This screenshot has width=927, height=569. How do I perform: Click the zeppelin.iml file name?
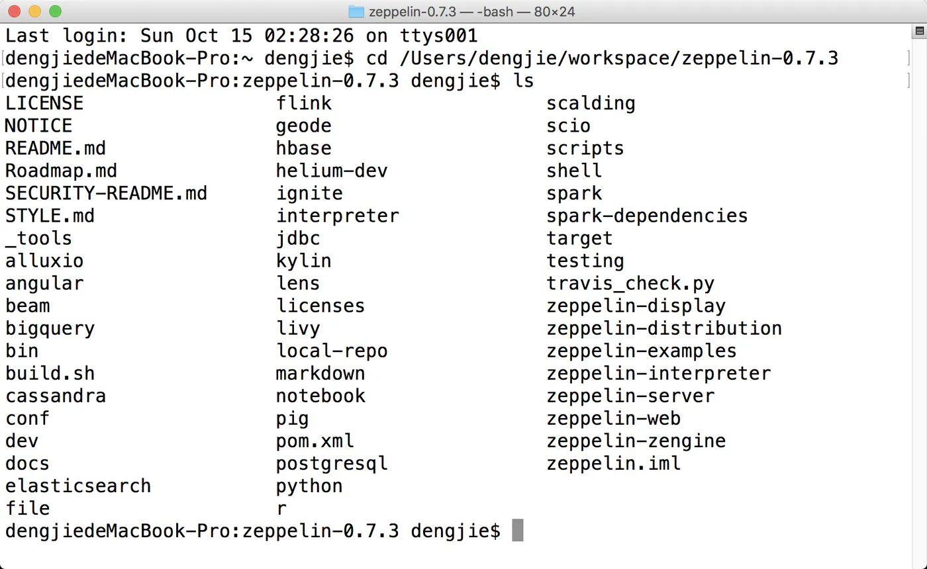pyautogui.click(x=614, y=463)
